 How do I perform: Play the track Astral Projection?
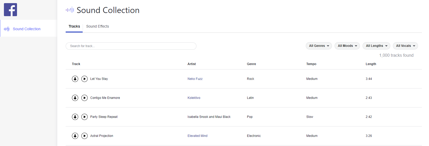[x=84, y=136]
